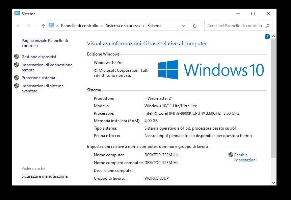This screenshot has height=200, width=291.
Task: Open the blue help question mark
Action: 267,37
